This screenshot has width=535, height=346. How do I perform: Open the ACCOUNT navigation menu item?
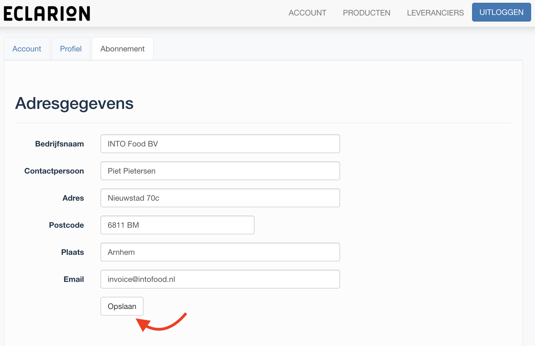point(307,13)
